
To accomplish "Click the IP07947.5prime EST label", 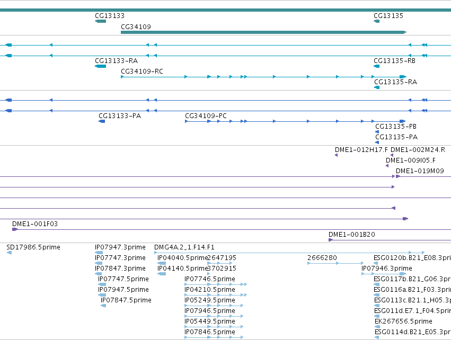I will 123,290.
